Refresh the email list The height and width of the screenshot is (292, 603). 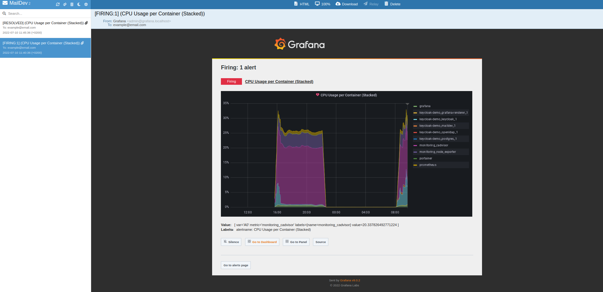point(58,4)
